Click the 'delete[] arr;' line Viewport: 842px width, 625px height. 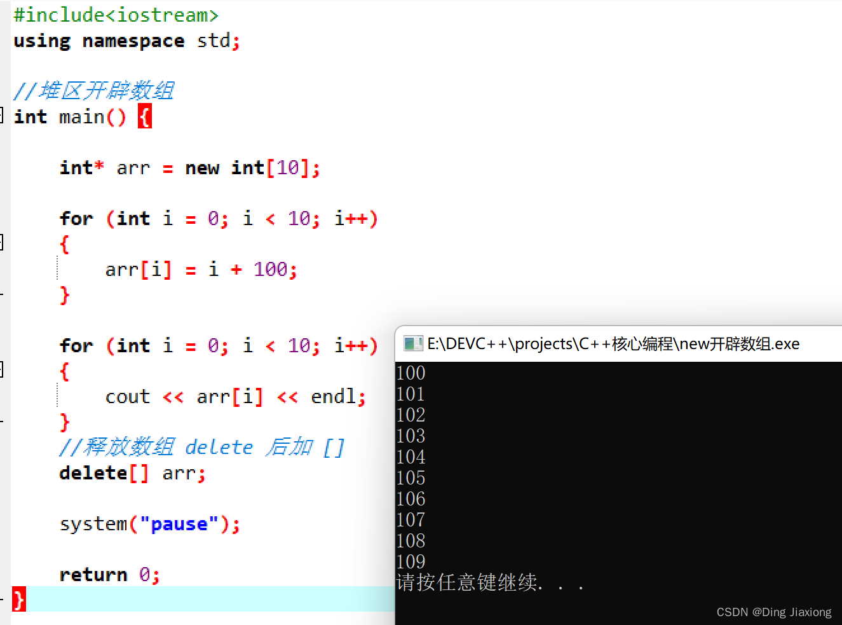tap(133, 473)
